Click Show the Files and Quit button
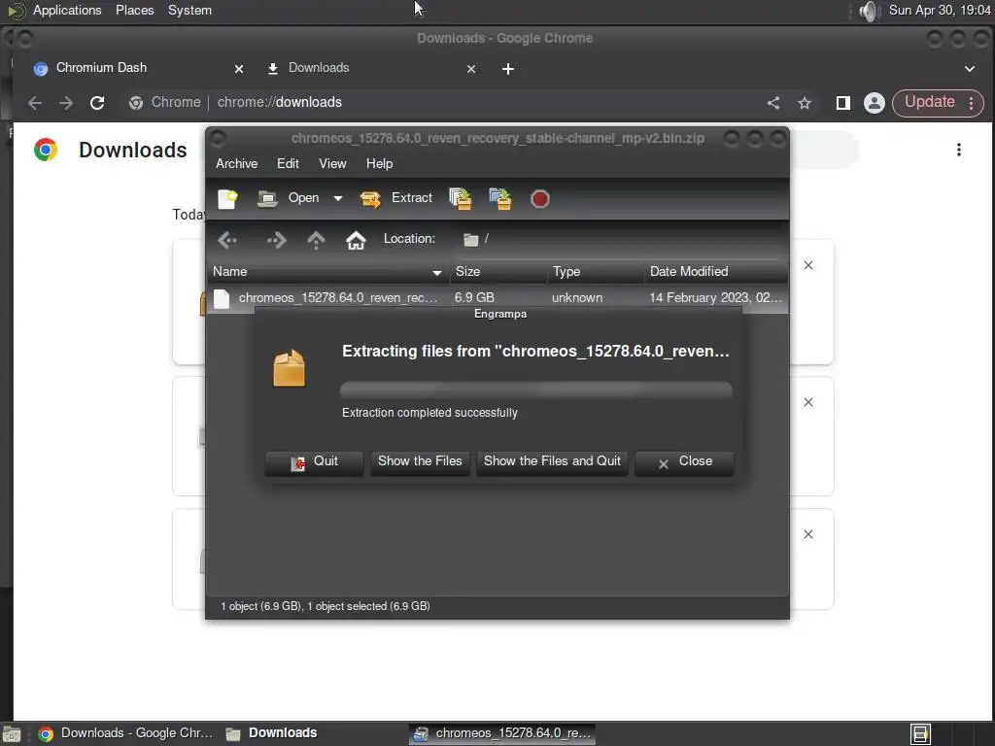This screenshot has height=746, width=995. click(552, 461)
